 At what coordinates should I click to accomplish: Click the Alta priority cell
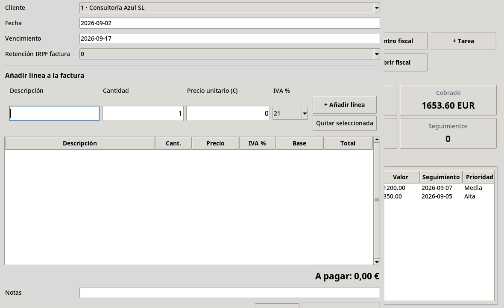(469, 197)
